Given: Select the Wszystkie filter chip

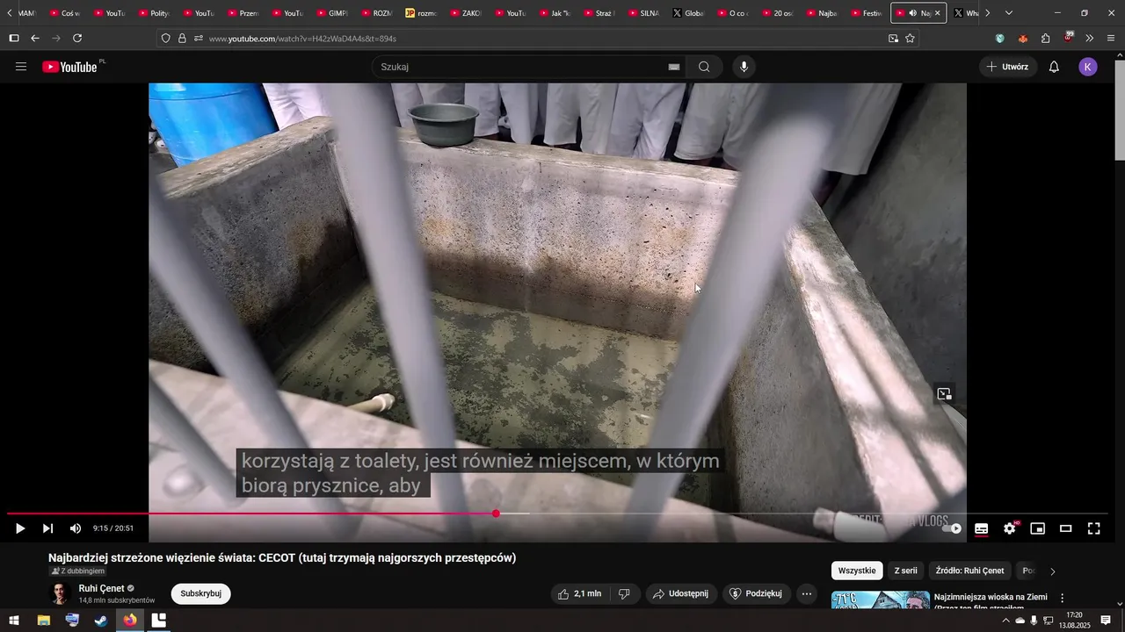Looking at the screenshot, I should pos(857,571).
